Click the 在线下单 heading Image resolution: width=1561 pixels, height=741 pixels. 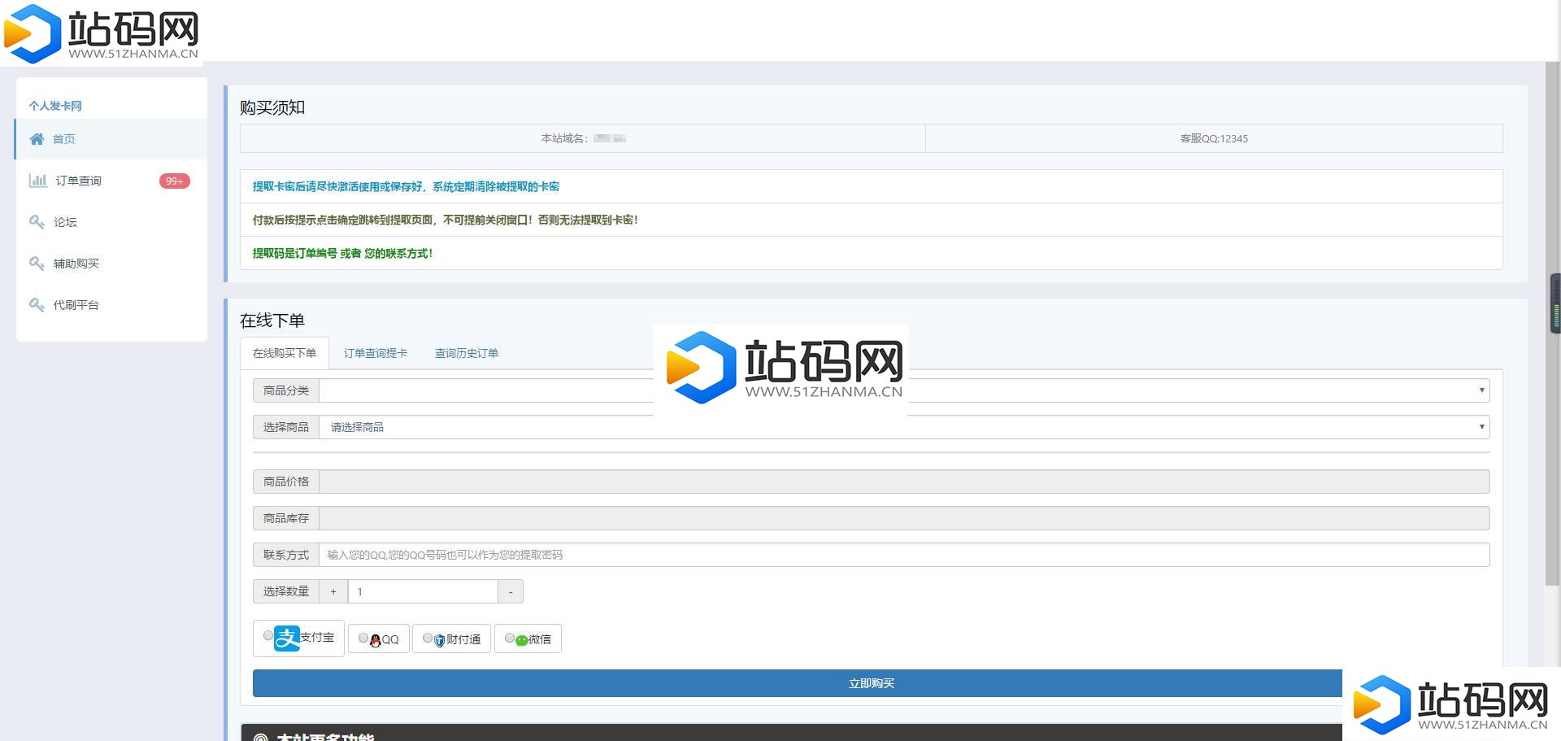pos(272,320)
